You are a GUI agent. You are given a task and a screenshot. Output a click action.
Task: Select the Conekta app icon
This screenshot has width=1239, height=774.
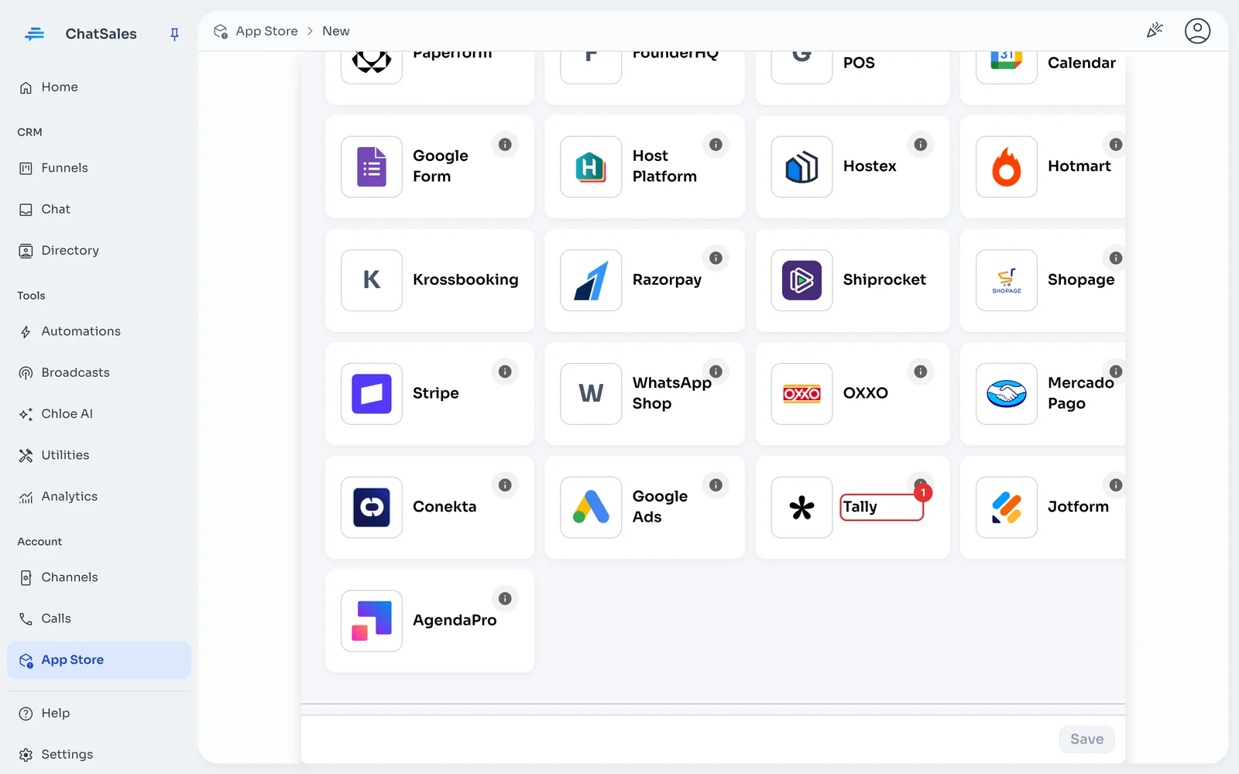click(x=372, y=507)
